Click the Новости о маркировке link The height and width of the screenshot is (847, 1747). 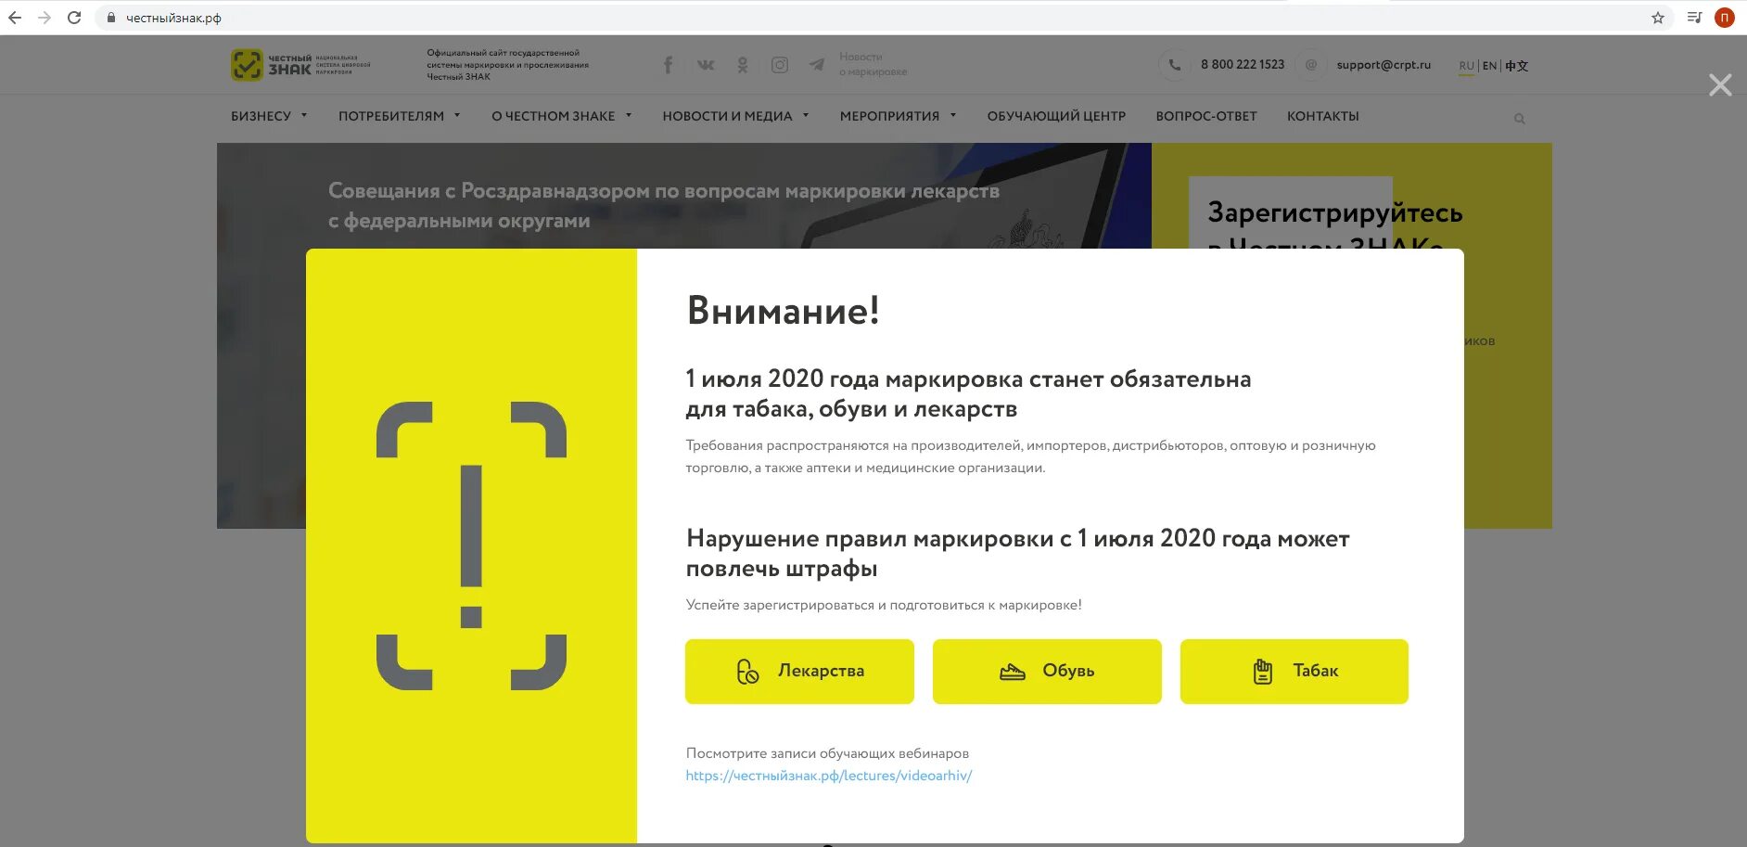(x=873, y=64)
